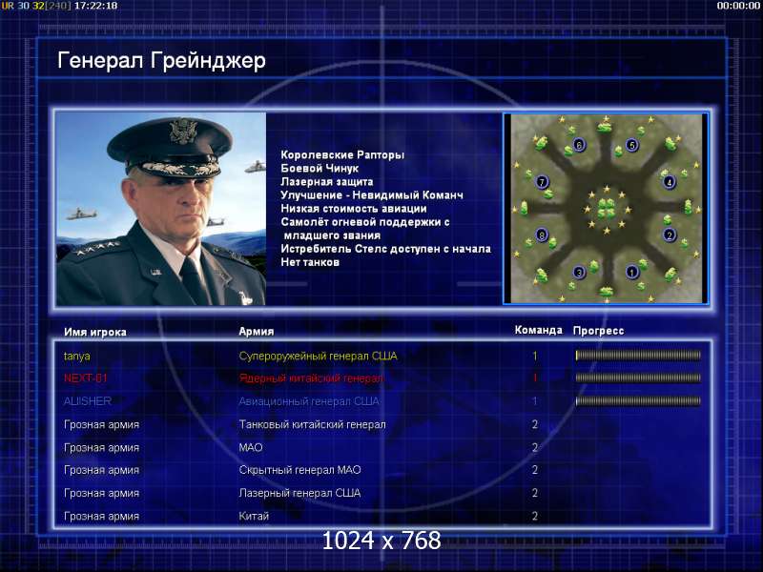Click the 'Китай' army entry

pos(254,516)
